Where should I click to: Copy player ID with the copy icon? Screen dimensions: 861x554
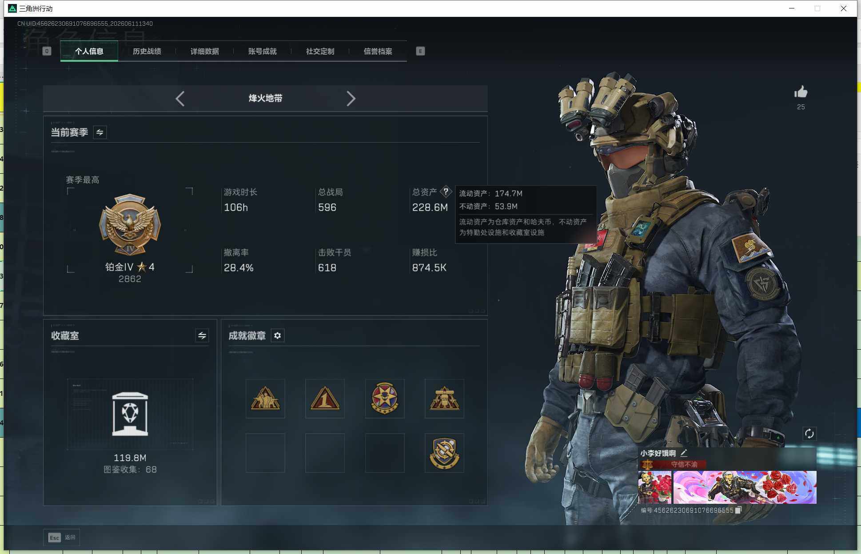point(738,510)
